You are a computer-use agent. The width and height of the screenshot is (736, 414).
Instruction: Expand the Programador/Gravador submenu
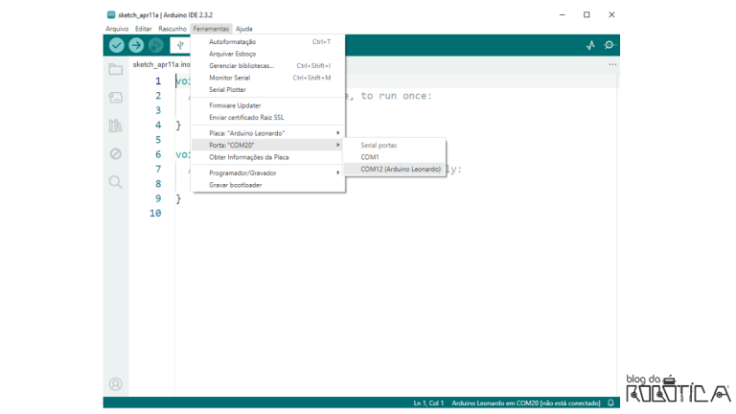point(268,172)
